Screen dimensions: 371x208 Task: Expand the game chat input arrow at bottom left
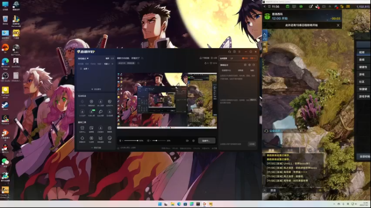(x=264, y=190)
